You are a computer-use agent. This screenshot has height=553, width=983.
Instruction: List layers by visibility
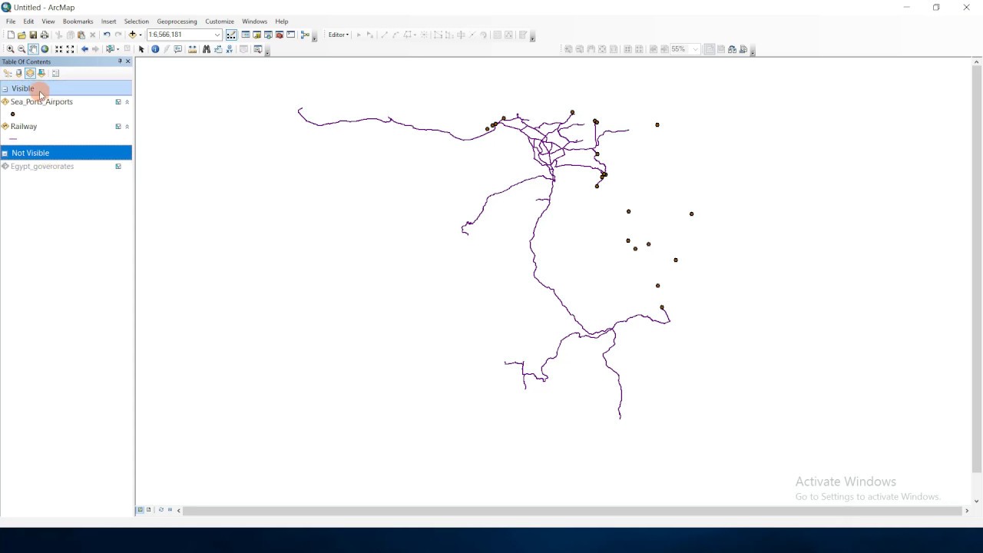coord(30,73)
